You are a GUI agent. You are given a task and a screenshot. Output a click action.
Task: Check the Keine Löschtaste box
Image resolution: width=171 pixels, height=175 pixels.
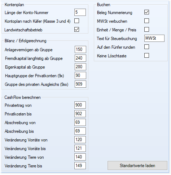pos(146,56)
